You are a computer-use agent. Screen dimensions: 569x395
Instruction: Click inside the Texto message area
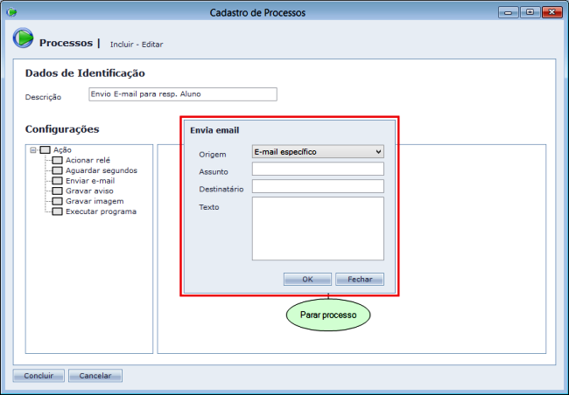pos(317,228)
